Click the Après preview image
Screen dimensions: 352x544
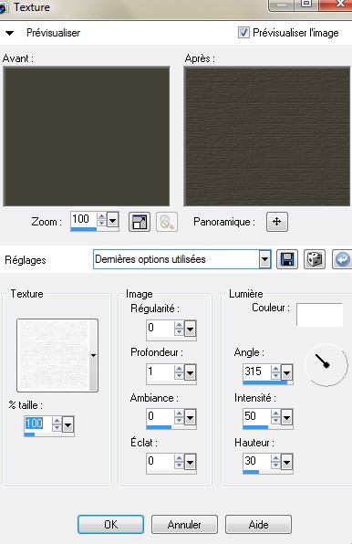[x=267, y=137]
